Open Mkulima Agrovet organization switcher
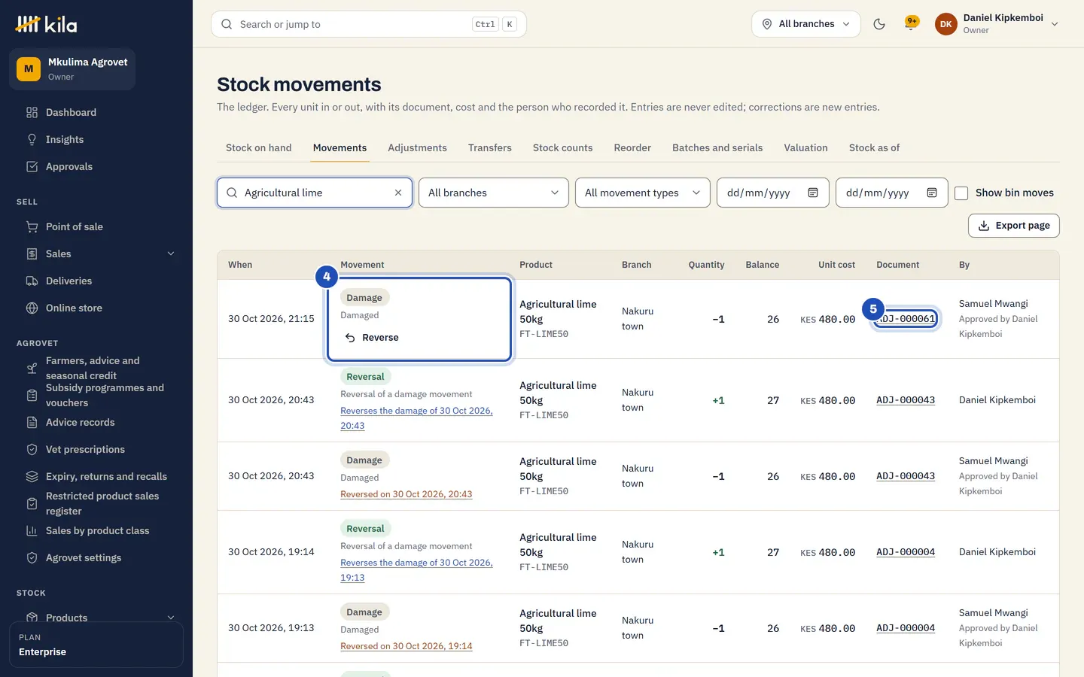The height and width of the screenshot is (677, 1084). point(72,69)
